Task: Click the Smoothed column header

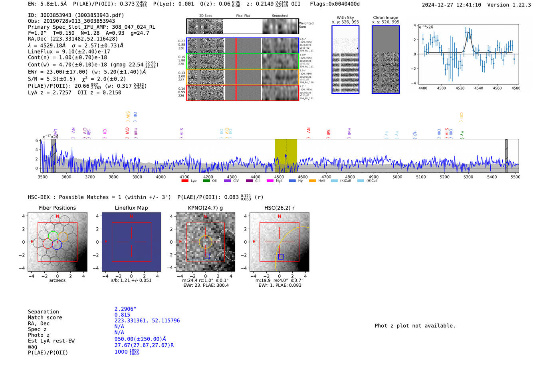Action: click(x=279, y=16)
